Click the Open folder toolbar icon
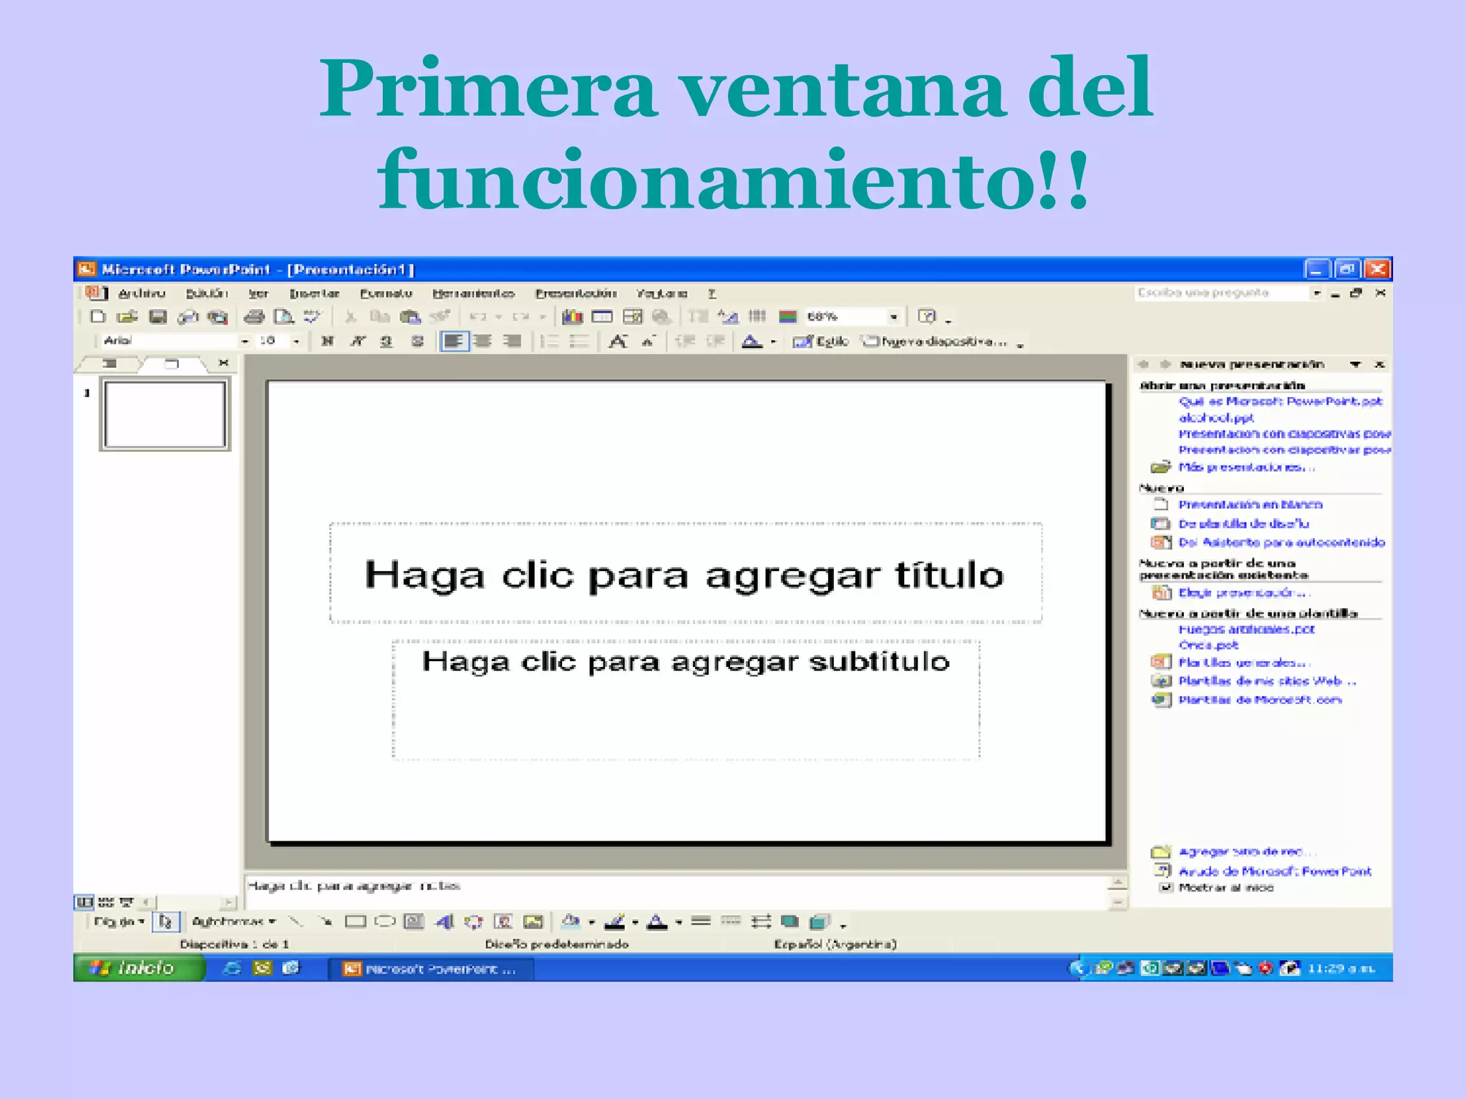The height and width of the screenshot is (1099, 1466). click(127, 316)
